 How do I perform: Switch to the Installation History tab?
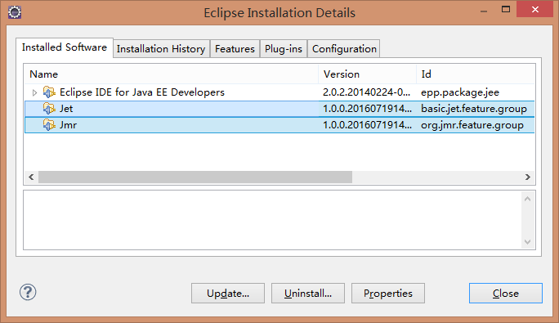tap(161, 48)
